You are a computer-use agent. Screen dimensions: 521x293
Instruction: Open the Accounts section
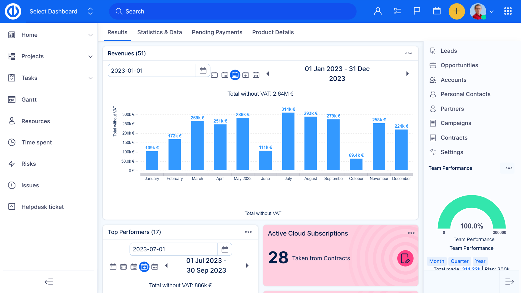point(453,80)
